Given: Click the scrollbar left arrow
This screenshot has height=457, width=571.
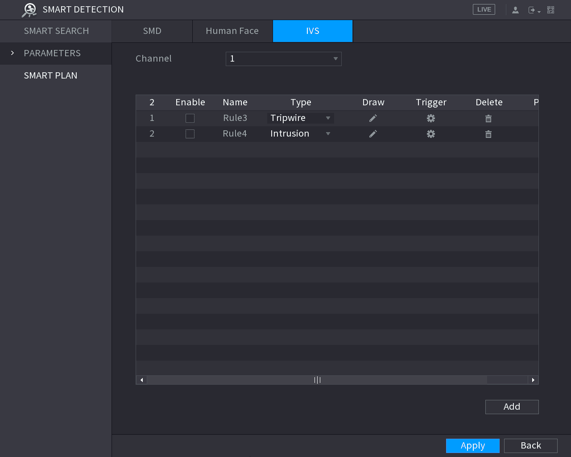Looking at the screenshot, I should point(142,380).
